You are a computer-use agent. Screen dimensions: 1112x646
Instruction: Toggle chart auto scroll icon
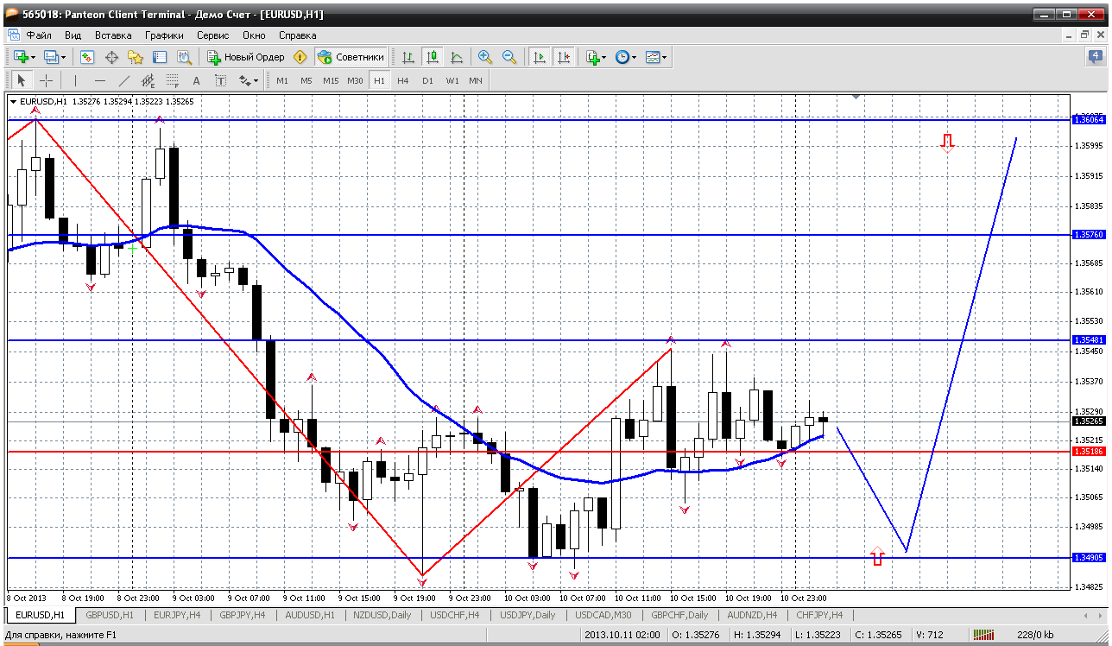tap(540, 57)
